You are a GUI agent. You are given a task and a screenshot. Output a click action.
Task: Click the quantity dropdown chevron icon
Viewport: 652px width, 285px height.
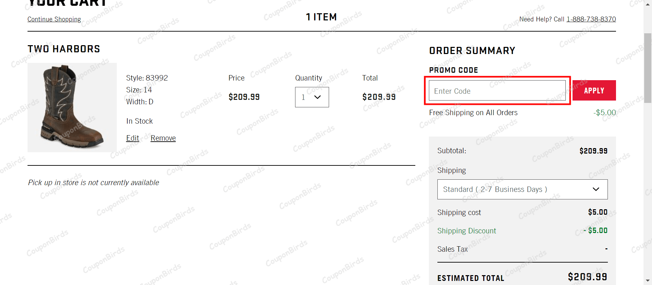pyautogui.click(x=318, y=97)
